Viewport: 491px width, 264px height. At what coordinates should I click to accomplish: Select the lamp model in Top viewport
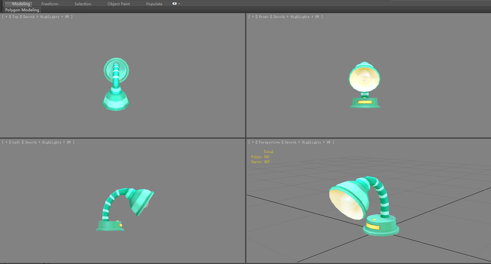point(116,84)
